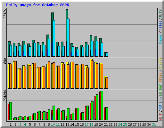
Task: Click day 31 on the x-axis
Action: pos(154,124)
